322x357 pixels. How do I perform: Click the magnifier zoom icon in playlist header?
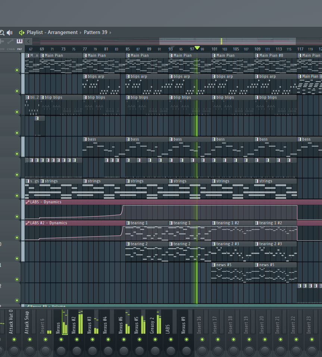click(x=2, y=33)
